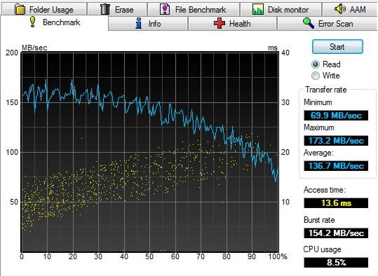This screenshot has height=276, width=378.
Task: Click the Folder Usage folder icon
Action: (x=20, y=9)
